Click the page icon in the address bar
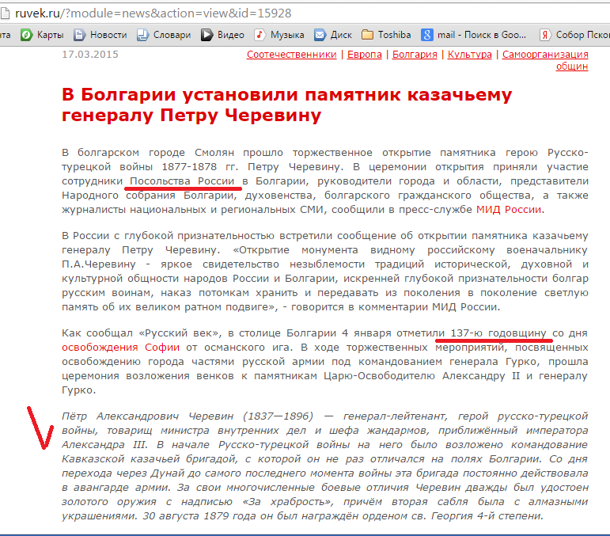Screen dimensions: 610x536 pyautogui.click(x=5, y=13)
